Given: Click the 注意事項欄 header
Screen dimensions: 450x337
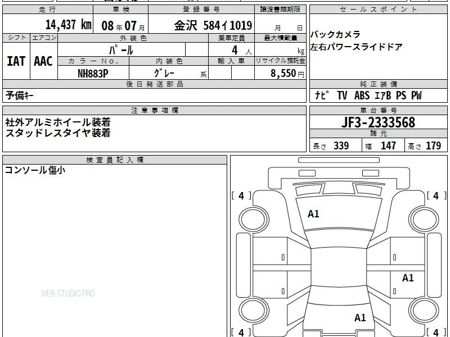Looking at the screenshot, I should (155, 110).
